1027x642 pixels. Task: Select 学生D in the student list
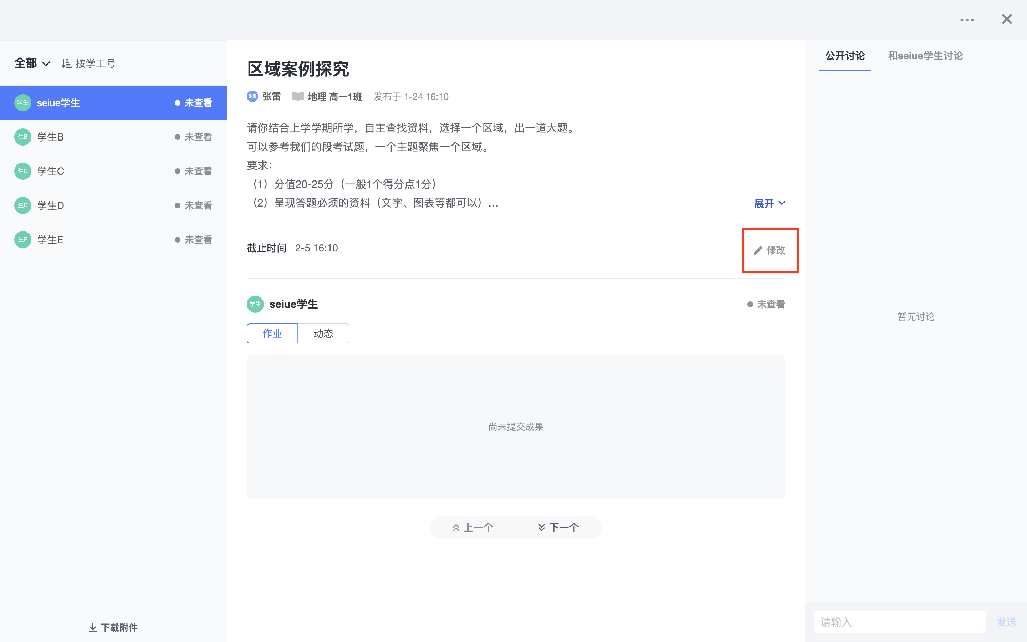113,205
